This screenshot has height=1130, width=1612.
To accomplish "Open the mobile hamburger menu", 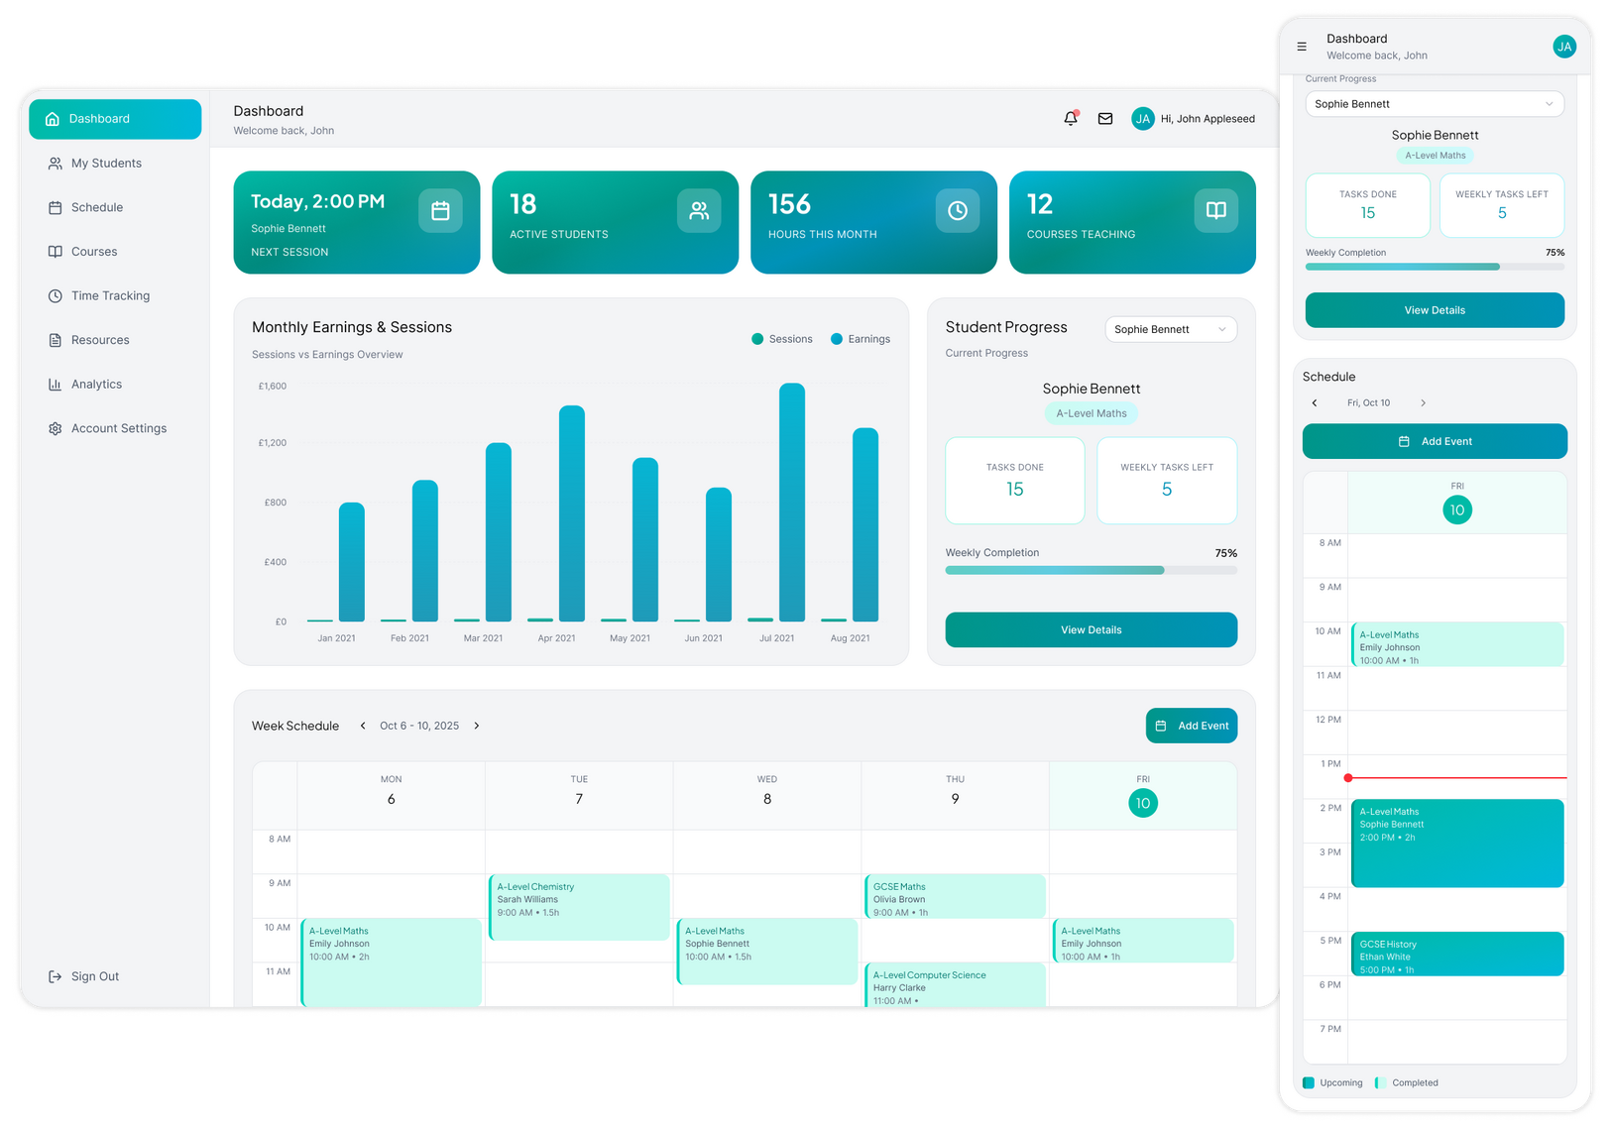I will (1302, 47).
